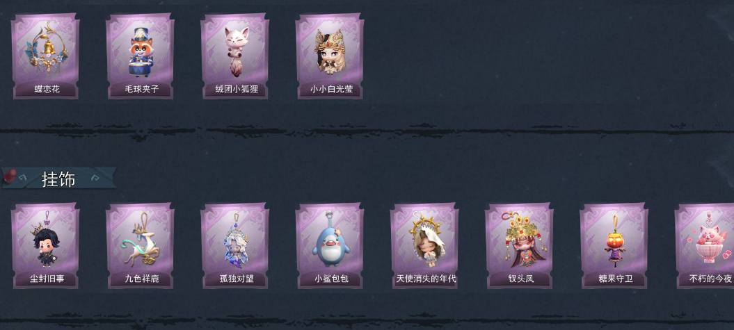734x330 pixels.
Task: Open the 孤独对望 pendant item
Action: pyautogui.click(x=235, y=245)
